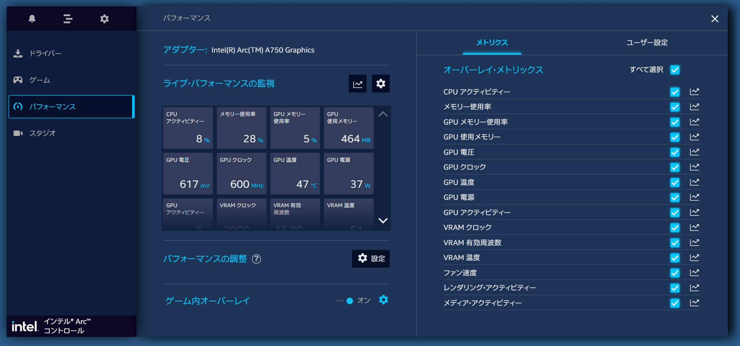The height and width of the screenshot is (346, 740).
Task: Switch to the ユーザー設定 tab
Action: coord(647,43)
